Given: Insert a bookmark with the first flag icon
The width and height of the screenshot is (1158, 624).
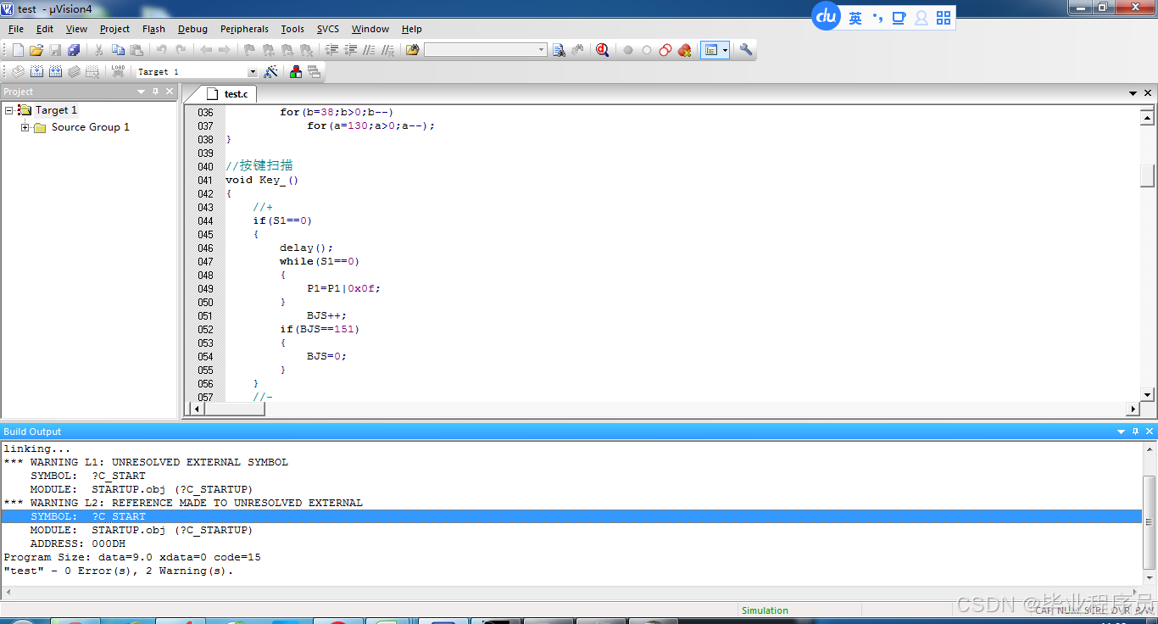Looking at the screenshot, I should (x=249, y=51).
